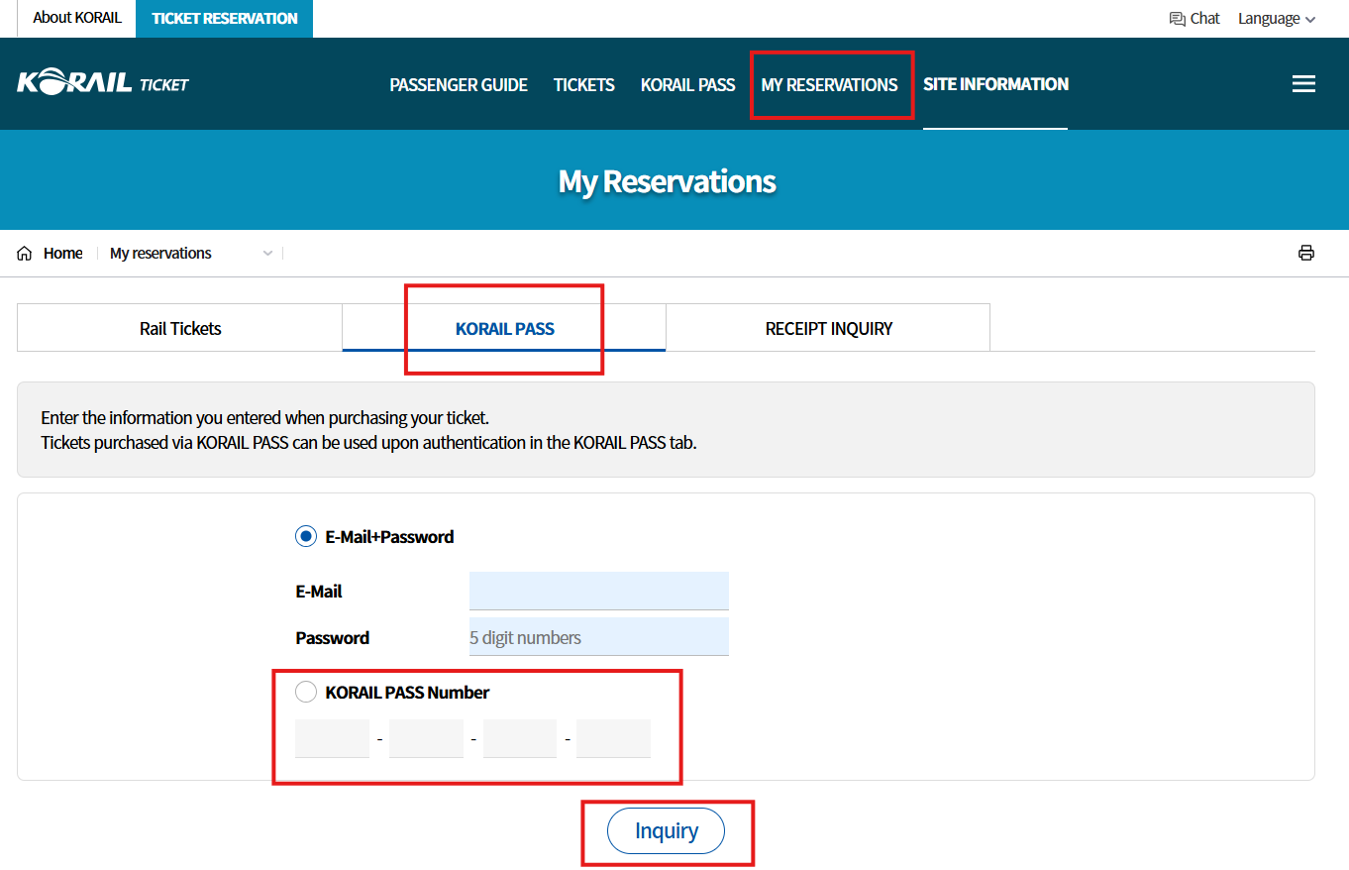This screenshot has height=870, width=1349.
Task: Select the TICKET RESERVATION tab
Action: (224, 18)
